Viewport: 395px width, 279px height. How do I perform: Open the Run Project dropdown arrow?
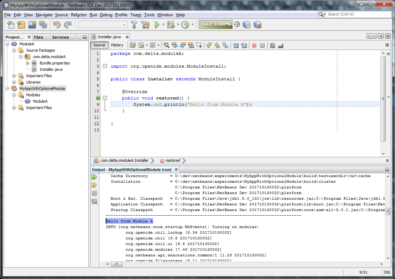point(163,25)
